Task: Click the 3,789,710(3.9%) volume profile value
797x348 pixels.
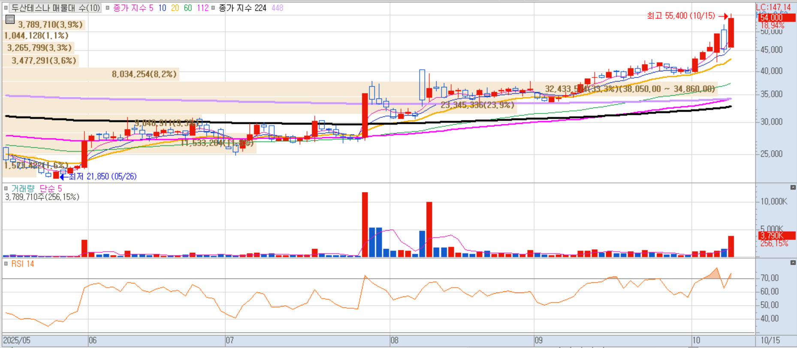Action: (x=50, y=25)
